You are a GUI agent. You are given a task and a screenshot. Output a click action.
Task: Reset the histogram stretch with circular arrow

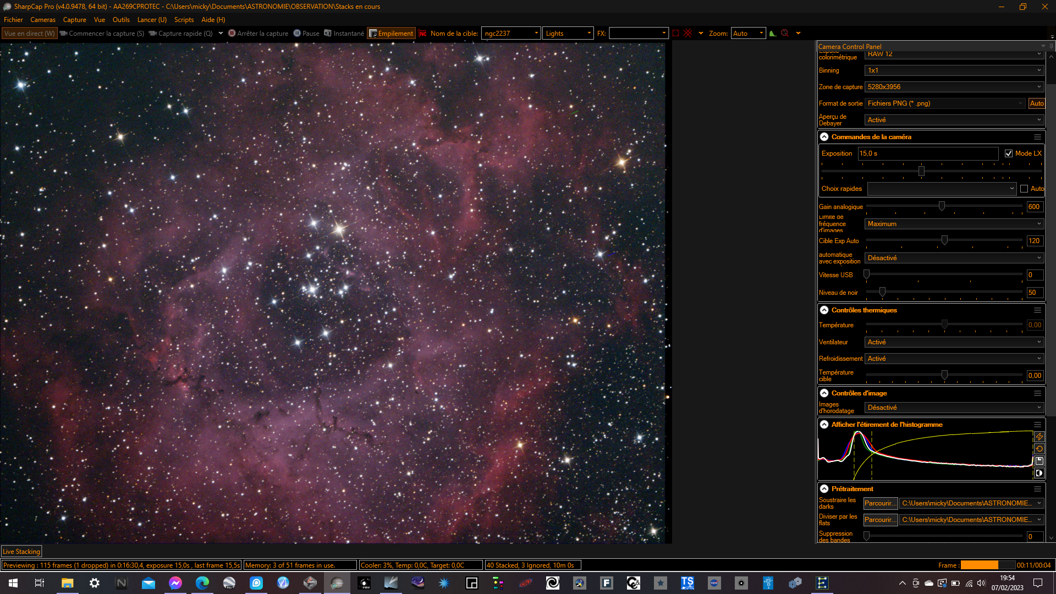point(1039,449)
